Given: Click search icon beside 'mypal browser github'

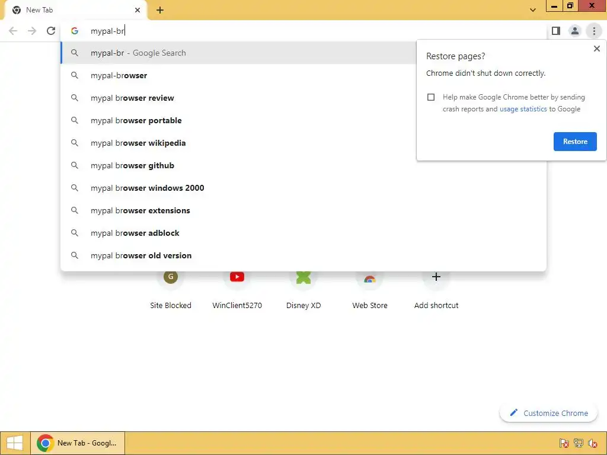Looking at the screenshot, I should pyautogui.click(x=75, y=165).
